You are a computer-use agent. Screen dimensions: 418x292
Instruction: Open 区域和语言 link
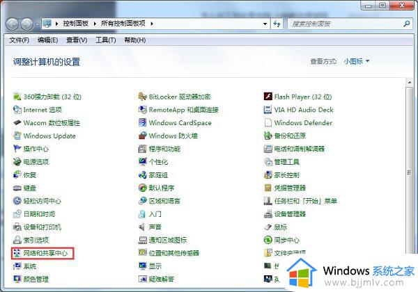click(x=164, y=201)
